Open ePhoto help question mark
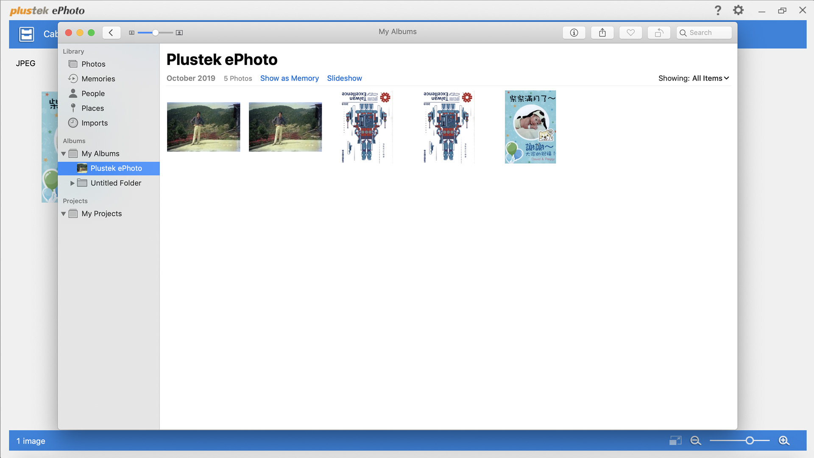 point(718,10)
